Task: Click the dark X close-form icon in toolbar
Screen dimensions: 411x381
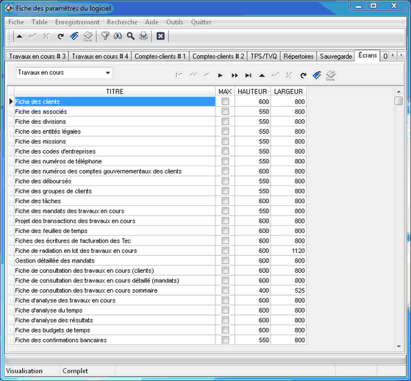Action: [160, 36]
